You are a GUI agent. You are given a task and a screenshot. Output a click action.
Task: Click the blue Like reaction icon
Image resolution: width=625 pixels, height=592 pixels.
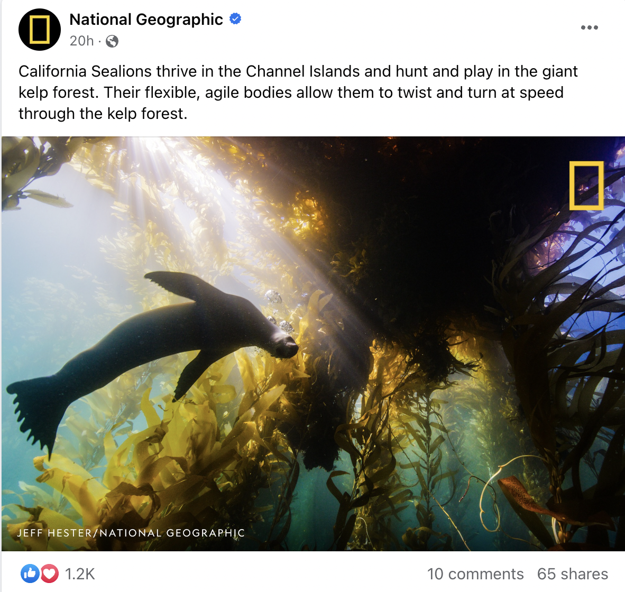30,573
